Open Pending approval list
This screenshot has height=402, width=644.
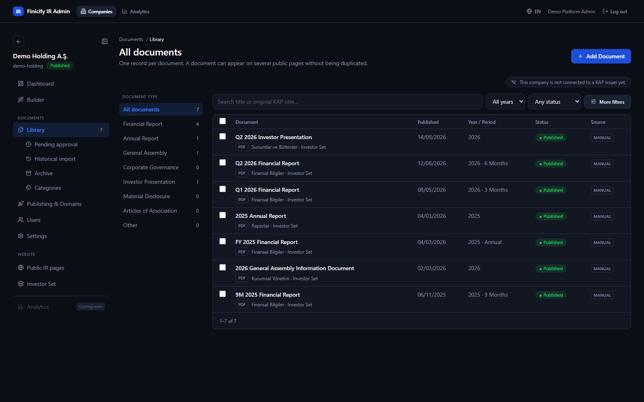coord(65,144)
